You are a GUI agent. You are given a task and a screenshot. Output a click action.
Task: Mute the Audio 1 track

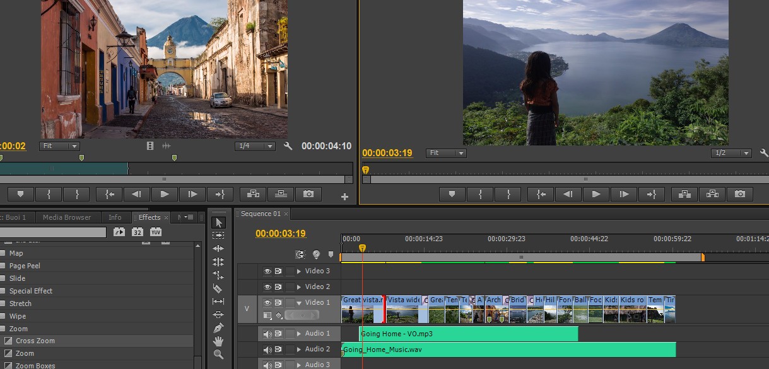[267, 334]
